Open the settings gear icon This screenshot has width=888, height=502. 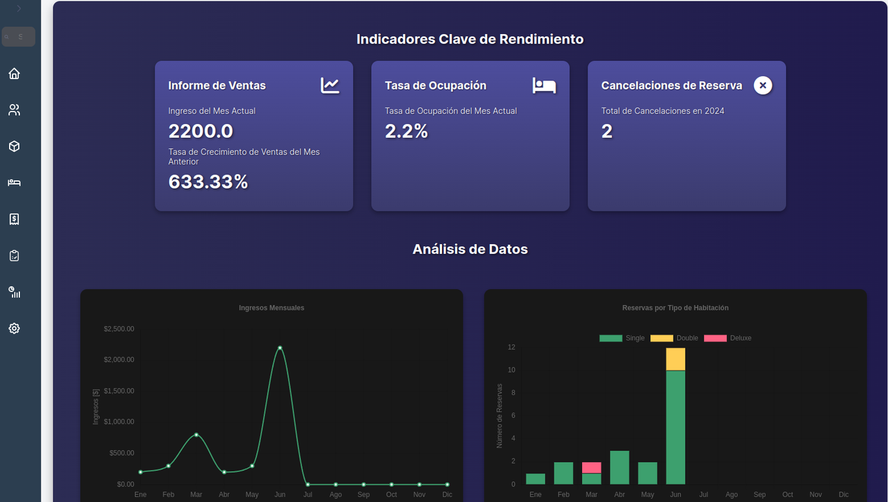[x=14, y=329]
